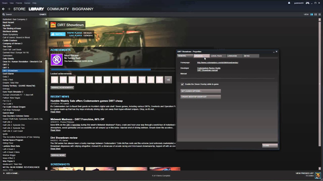Open the Dirt Showdown review headline

coord(64,138)
